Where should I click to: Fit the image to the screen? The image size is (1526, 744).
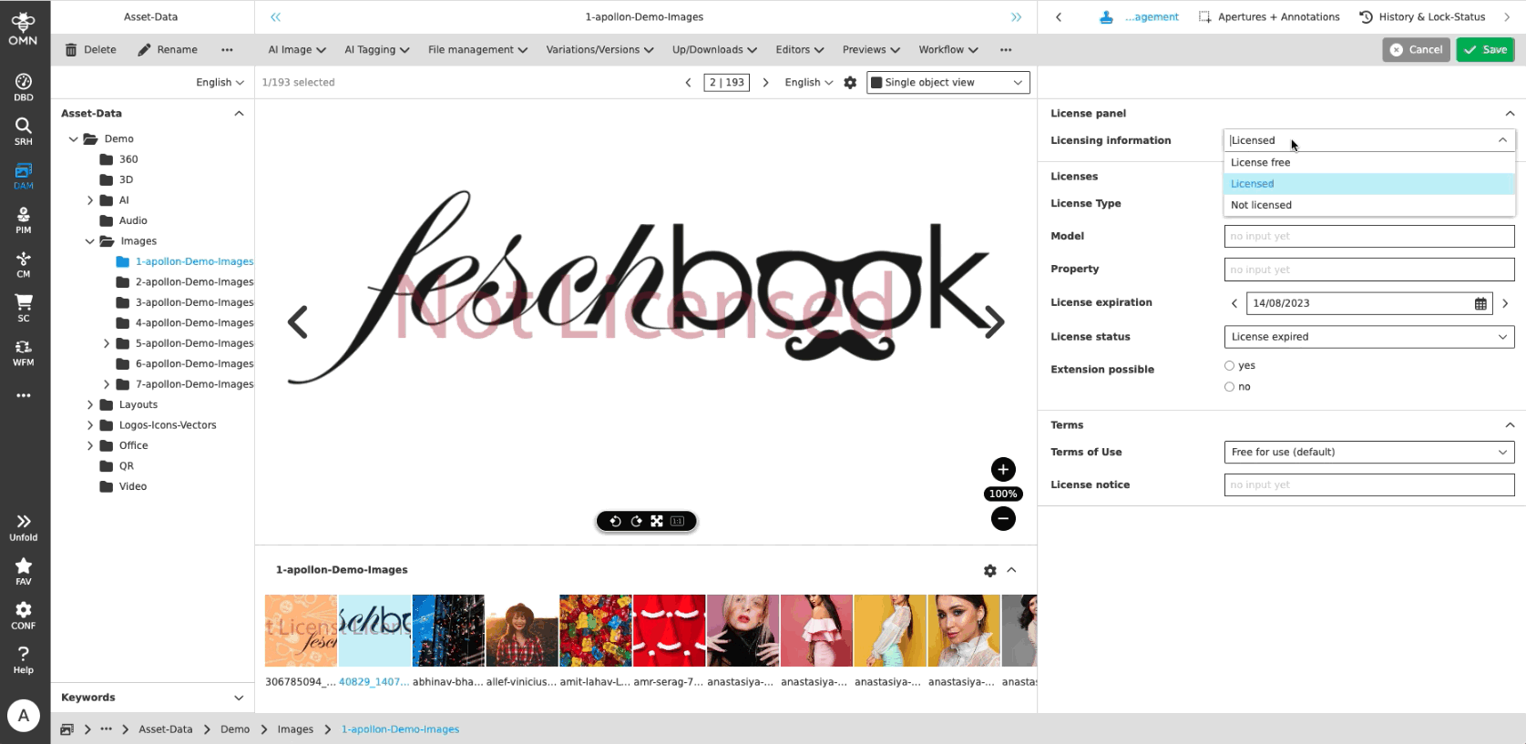pos(657,521)
